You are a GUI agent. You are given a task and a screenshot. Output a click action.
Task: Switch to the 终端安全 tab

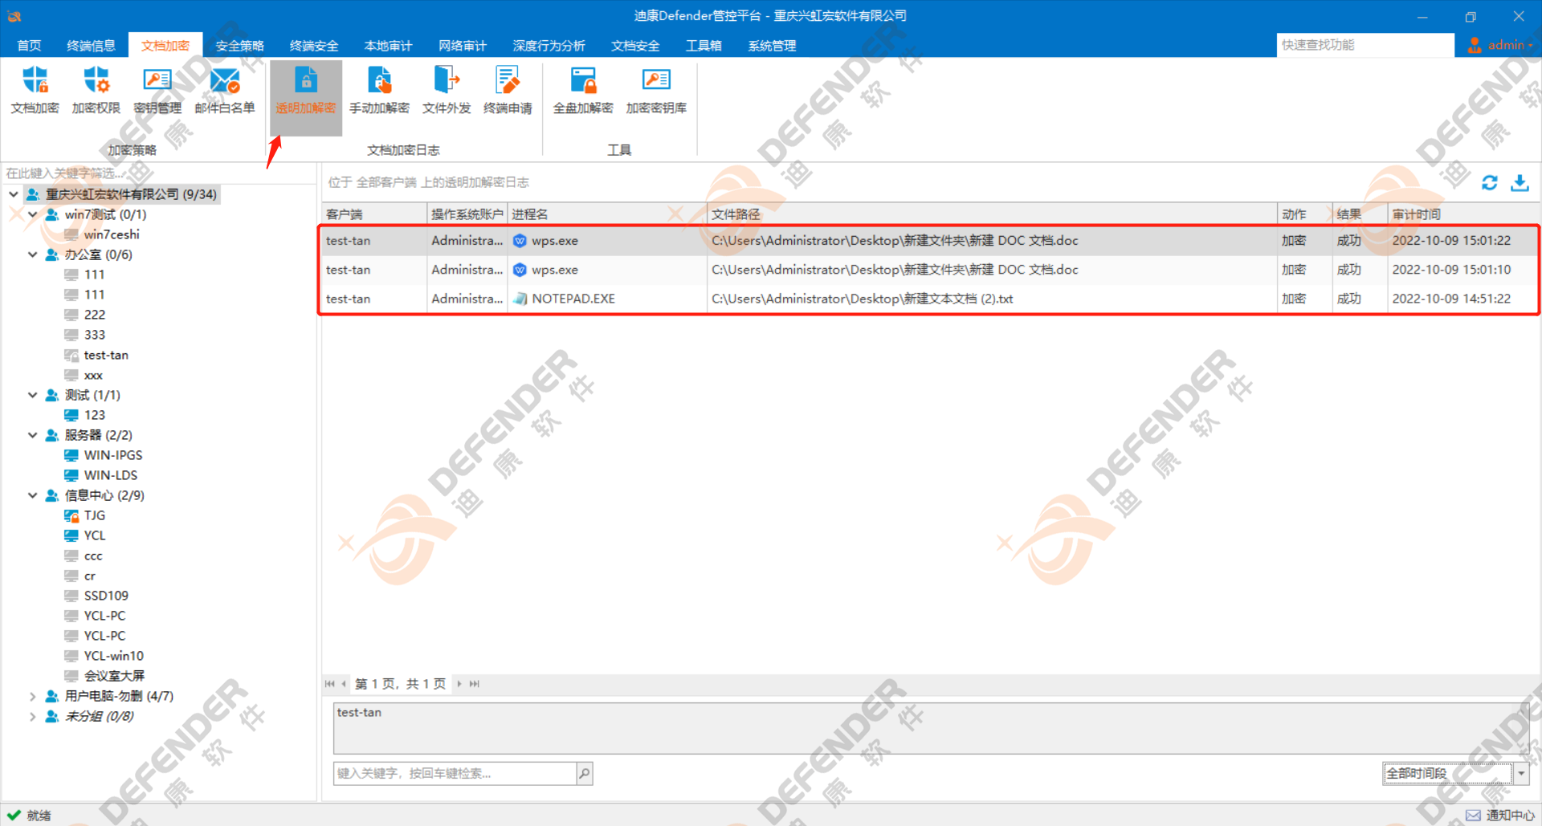pyautogui.click(x=314, y=46)
